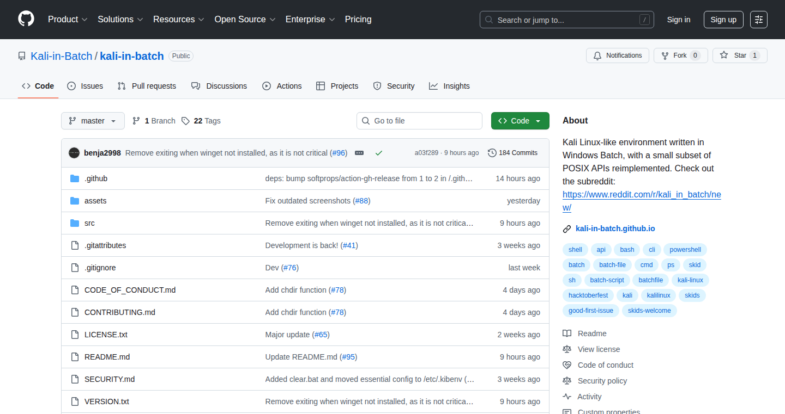The height and width of the screenshot is (414, 785).
Task: Click the View license scale icon
Action: (x=567, y=349)
